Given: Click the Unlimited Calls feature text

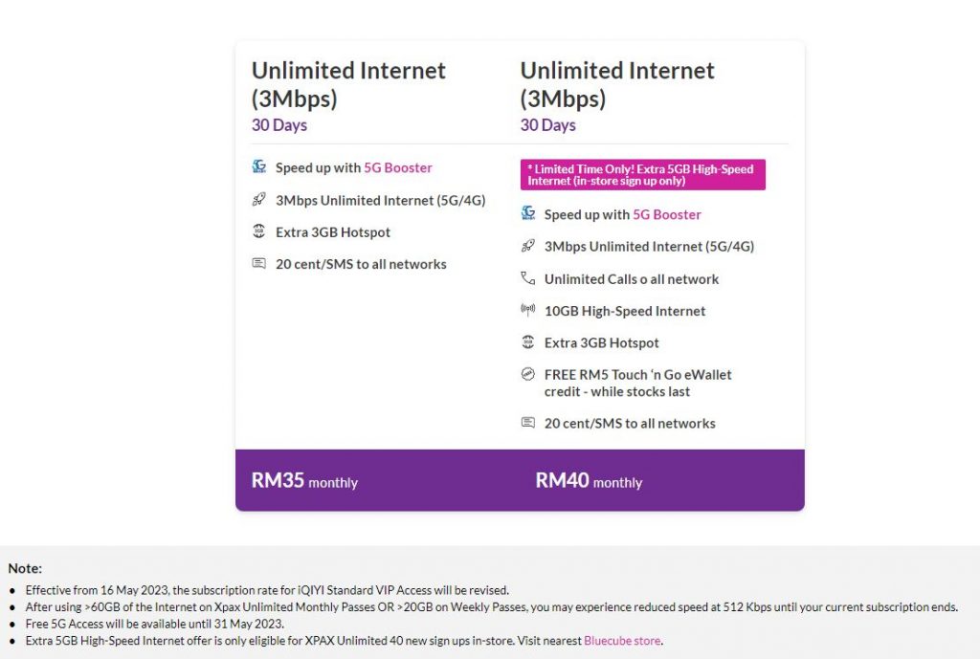Looking at the screenshot, I should click(x=632, y=279).
